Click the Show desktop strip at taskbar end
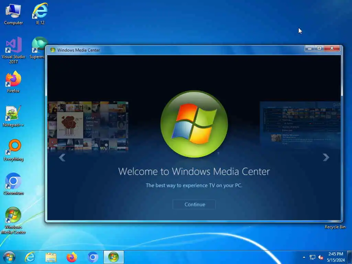The height and width of the screenshot is (264, 352). point(350,257)
